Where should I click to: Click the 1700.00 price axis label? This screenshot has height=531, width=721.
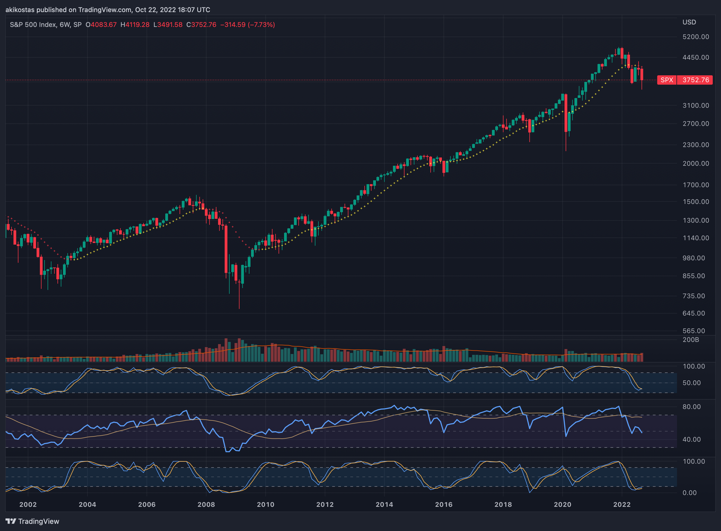pos(696,185)
